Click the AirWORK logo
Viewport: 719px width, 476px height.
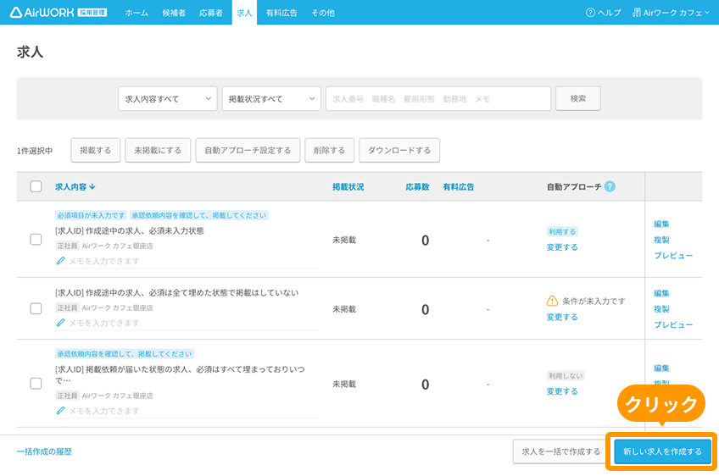58,13
